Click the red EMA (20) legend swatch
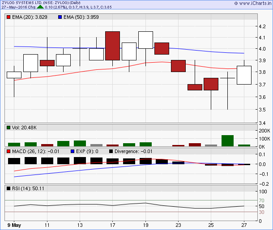273x230 pixels. (9, 17)
